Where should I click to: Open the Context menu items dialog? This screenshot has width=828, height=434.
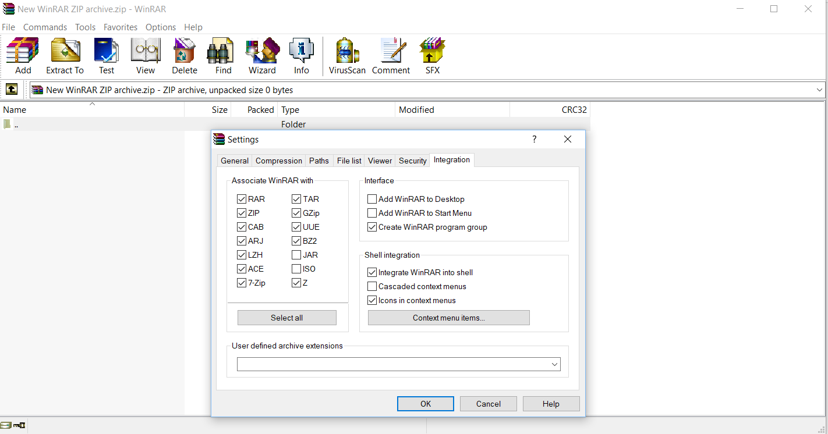pos(448,317)
